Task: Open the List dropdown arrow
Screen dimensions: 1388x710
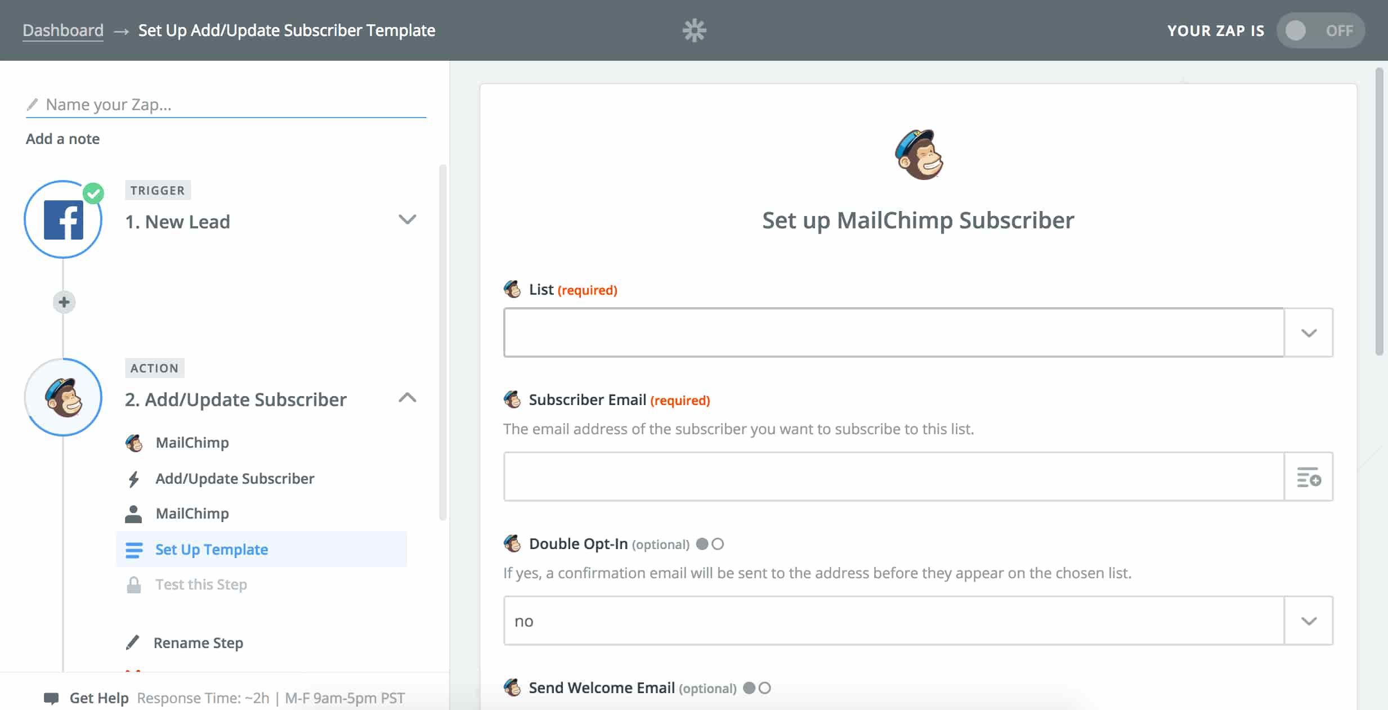Action: click(1309, 332)
